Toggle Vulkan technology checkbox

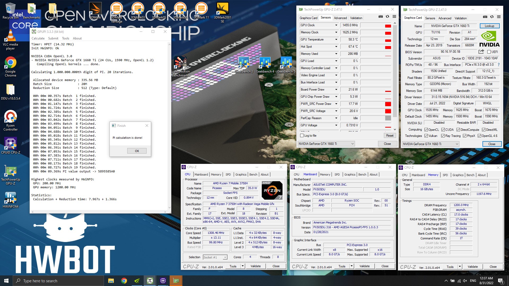pyautogui.click(x=426, y=136)
